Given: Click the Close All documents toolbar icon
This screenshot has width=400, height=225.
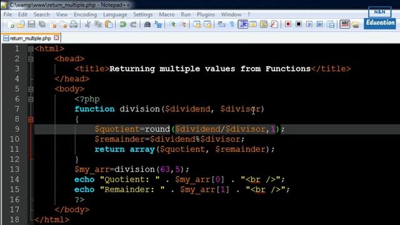Looking at the screenshot, I should coord(64,24).
